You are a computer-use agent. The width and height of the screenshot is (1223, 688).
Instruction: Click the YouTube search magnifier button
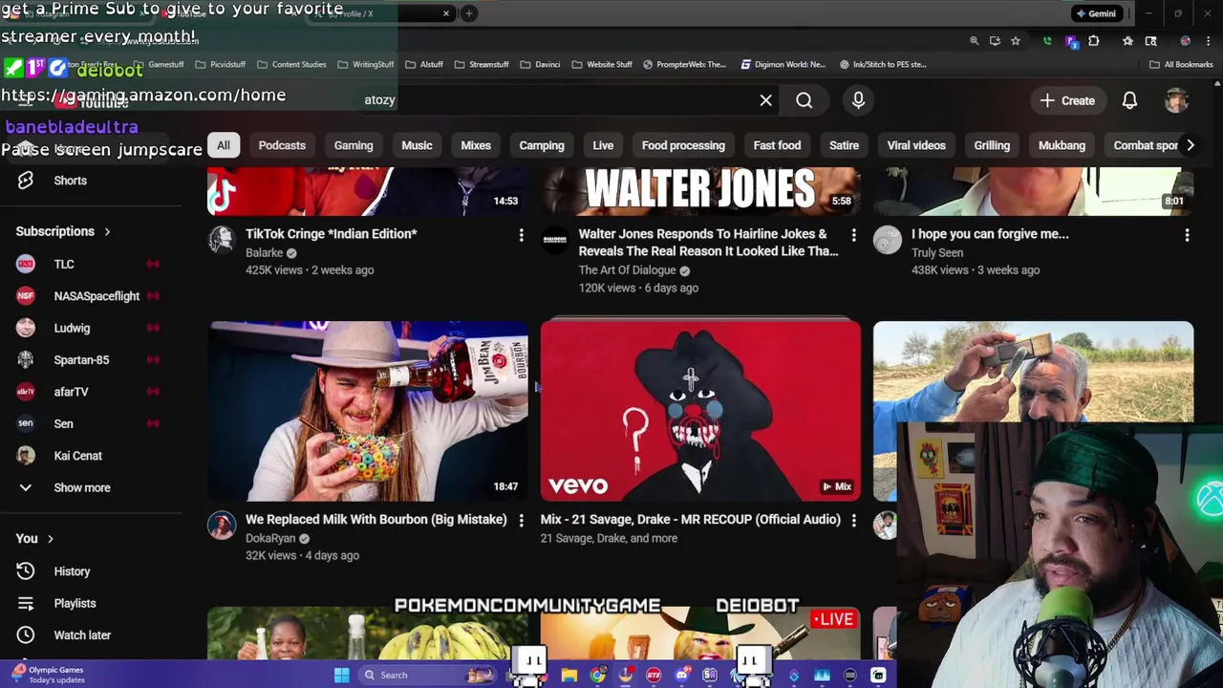tap(805, 100)
